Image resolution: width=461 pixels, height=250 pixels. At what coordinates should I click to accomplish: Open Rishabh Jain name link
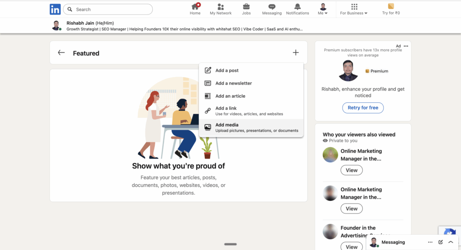[80, 23]
